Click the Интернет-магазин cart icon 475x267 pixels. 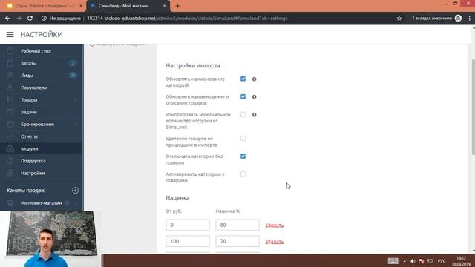(10, 202)
